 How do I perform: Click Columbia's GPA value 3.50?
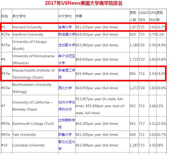point(153,145)
